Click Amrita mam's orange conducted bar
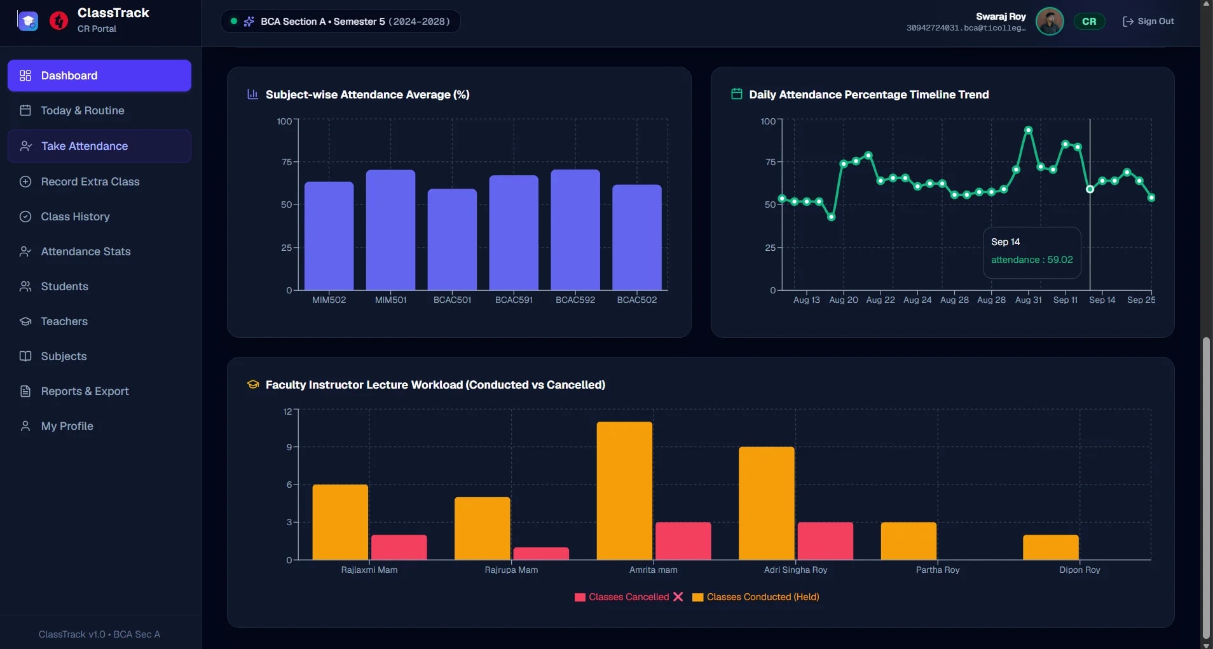This screenshot has width=1213, height=649. [624, 491]
